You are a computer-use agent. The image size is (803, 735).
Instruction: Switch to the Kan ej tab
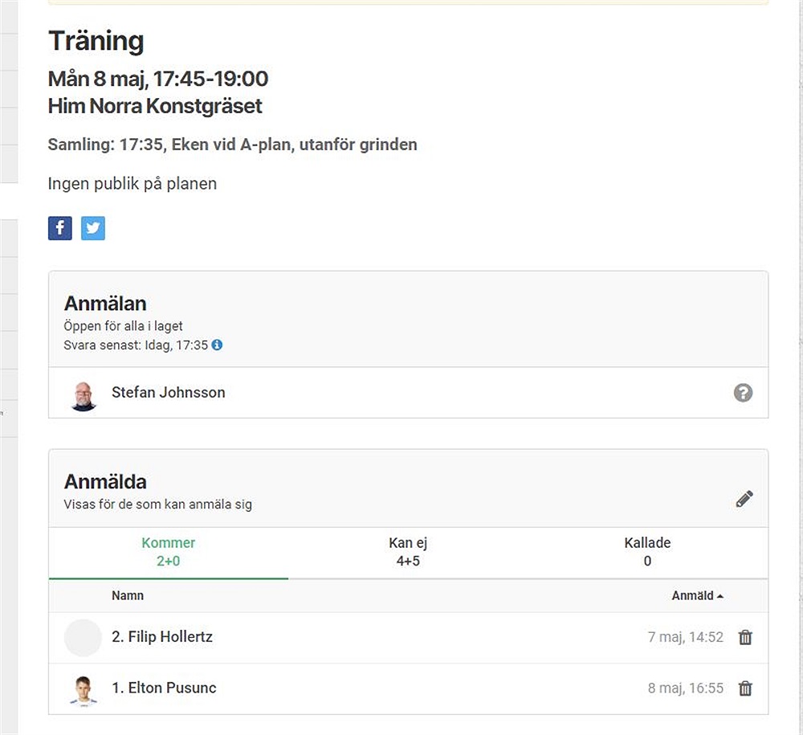(x=408, y=552)
